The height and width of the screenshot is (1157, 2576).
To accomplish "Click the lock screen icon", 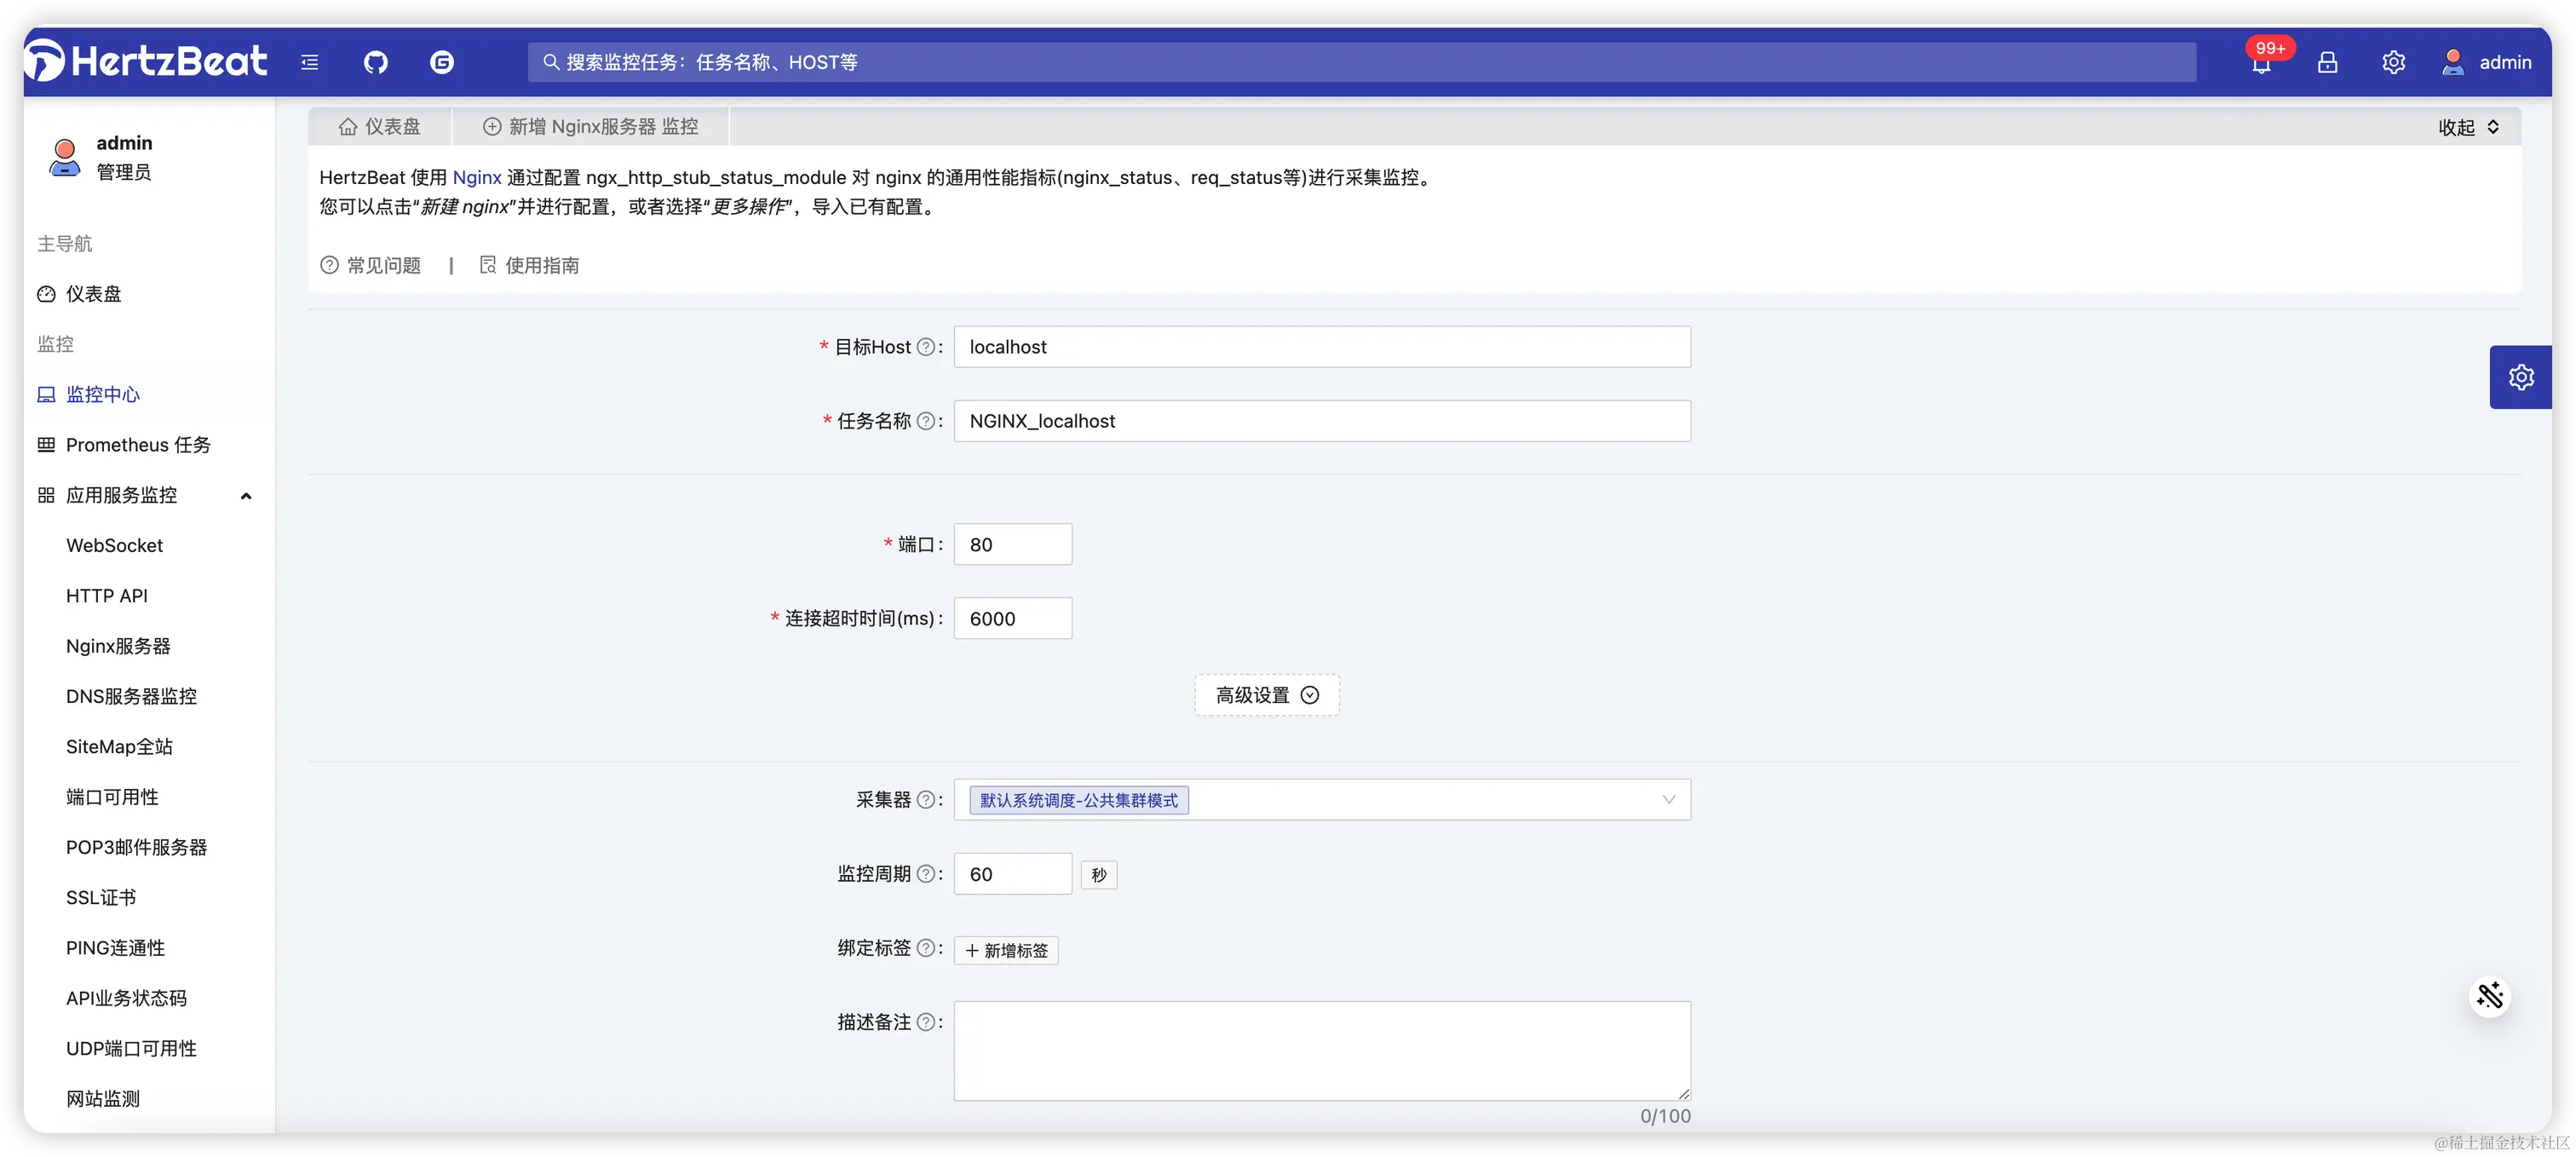I will [2328, 62].
